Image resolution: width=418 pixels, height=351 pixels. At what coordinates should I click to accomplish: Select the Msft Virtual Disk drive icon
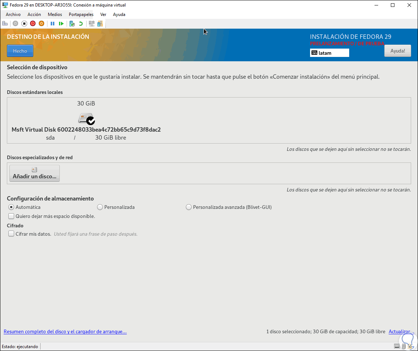coord(87,119)
